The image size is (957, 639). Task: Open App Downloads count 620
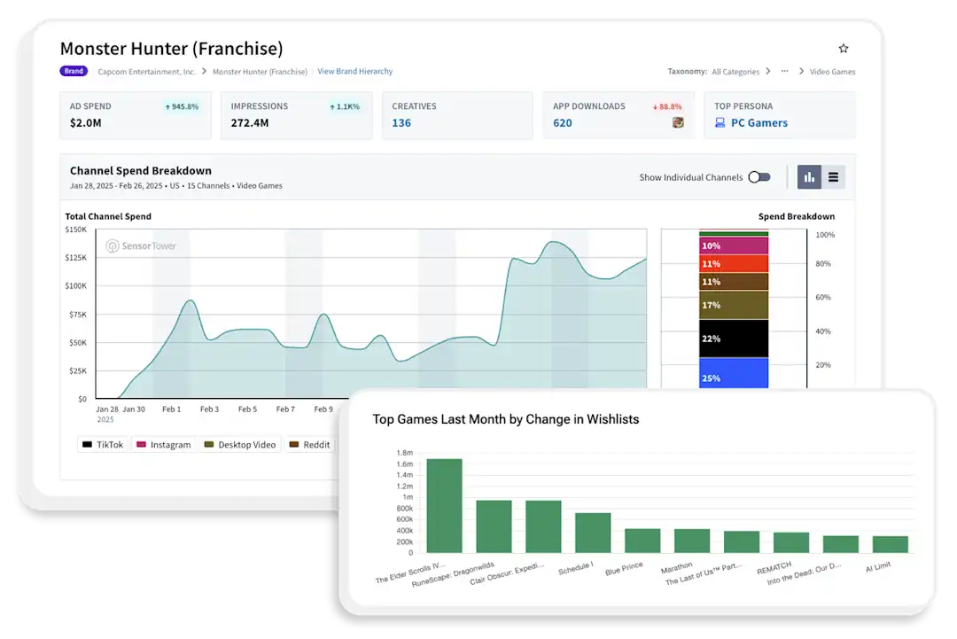point(562,122)
